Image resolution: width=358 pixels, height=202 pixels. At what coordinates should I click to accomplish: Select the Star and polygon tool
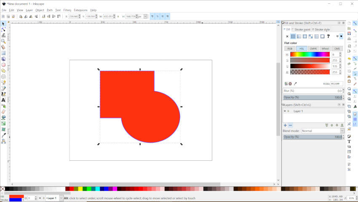click(3, 71)
